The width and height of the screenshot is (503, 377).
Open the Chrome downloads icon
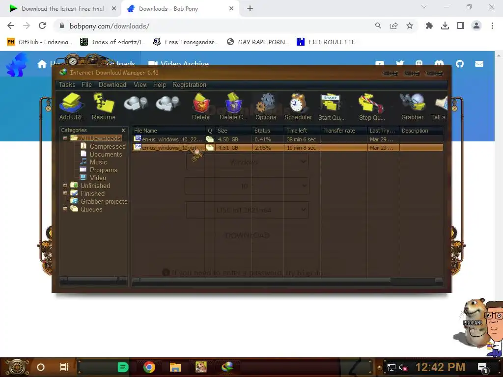[445, 26]
